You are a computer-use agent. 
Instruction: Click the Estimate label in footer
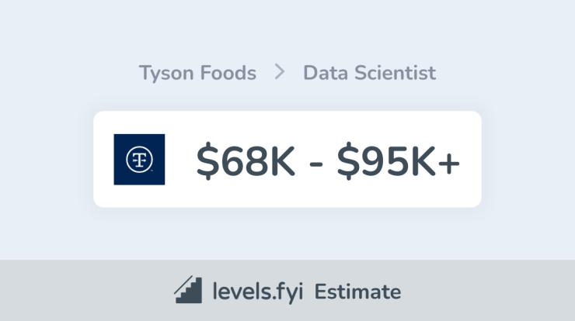click(x=358, y=292)
